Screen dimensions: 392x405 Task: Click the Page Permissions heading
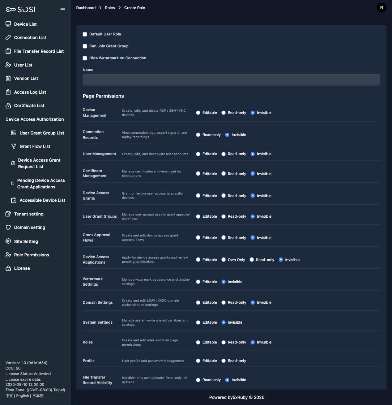click(x=103, y=96)
